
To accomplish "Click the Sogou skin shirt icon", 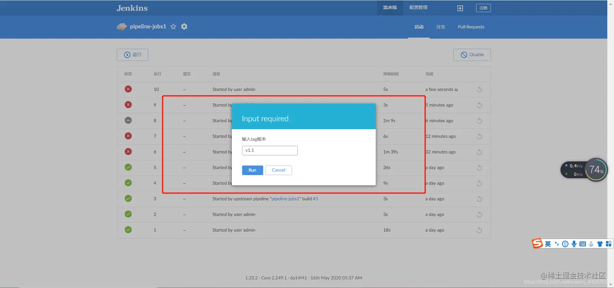I will coord(600,244).
